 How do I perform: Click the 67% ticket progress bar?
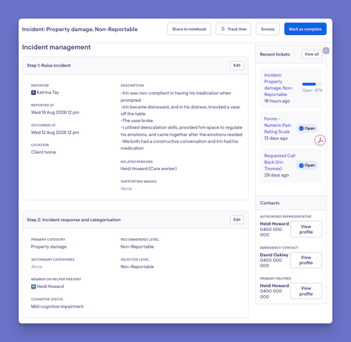click(x=312, y=84)
